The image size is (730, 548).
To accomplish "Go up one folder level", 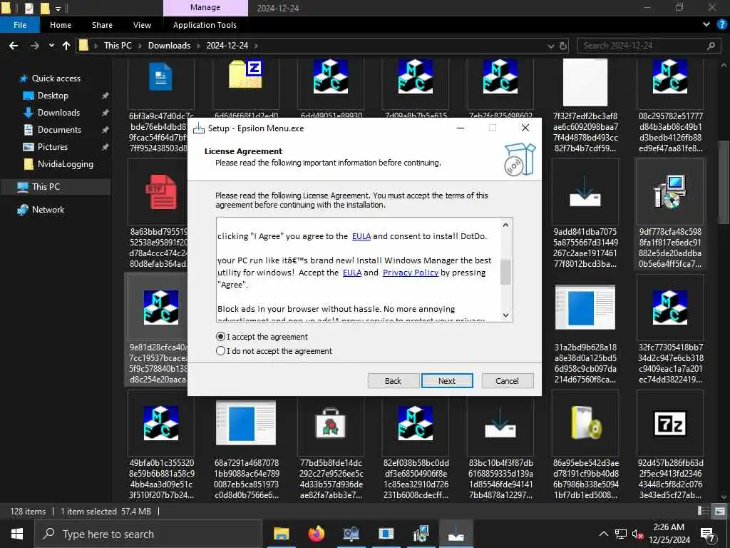I will [66, 46].
